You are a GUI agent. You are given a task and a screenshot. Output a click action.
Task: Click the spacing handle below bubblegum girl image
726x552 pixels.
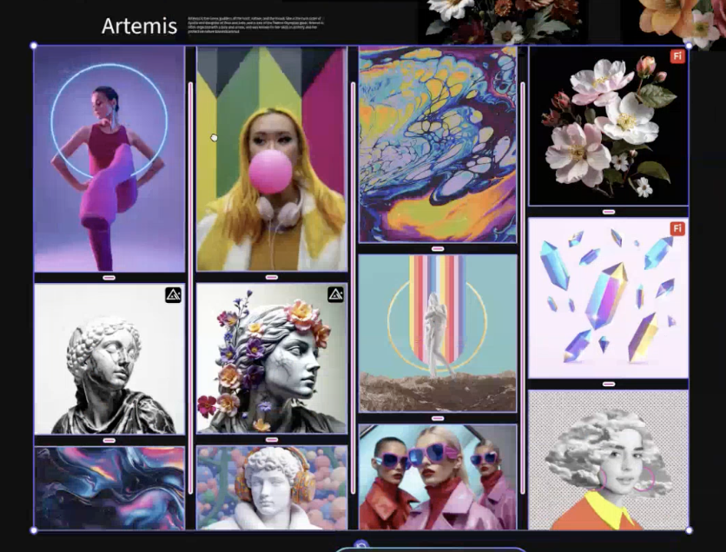point(271,278)
